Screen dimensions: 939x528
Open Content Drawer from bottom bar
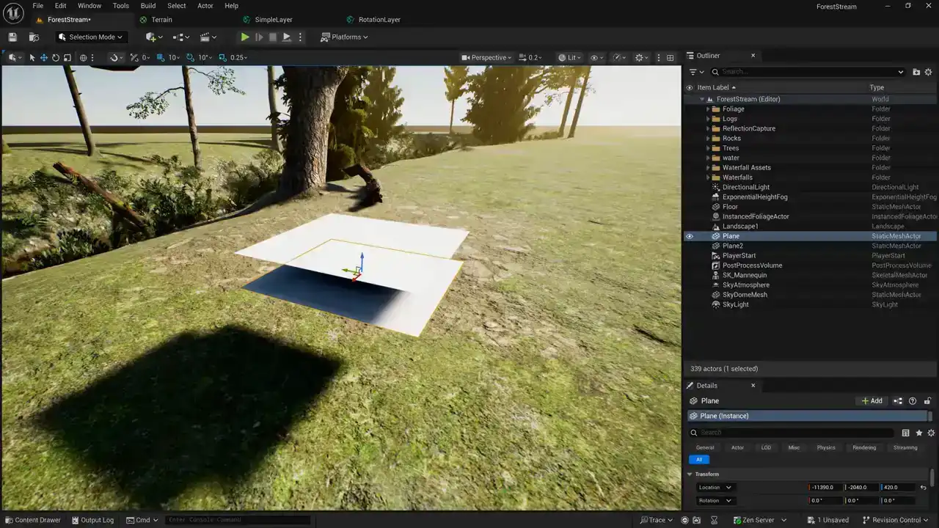tap(32, 520)
